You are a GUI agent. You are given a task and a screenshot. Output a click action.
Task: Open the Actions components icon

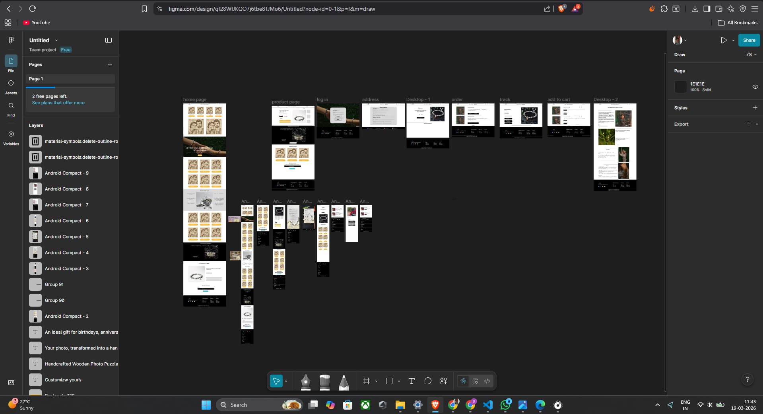[x=444, y=381]
